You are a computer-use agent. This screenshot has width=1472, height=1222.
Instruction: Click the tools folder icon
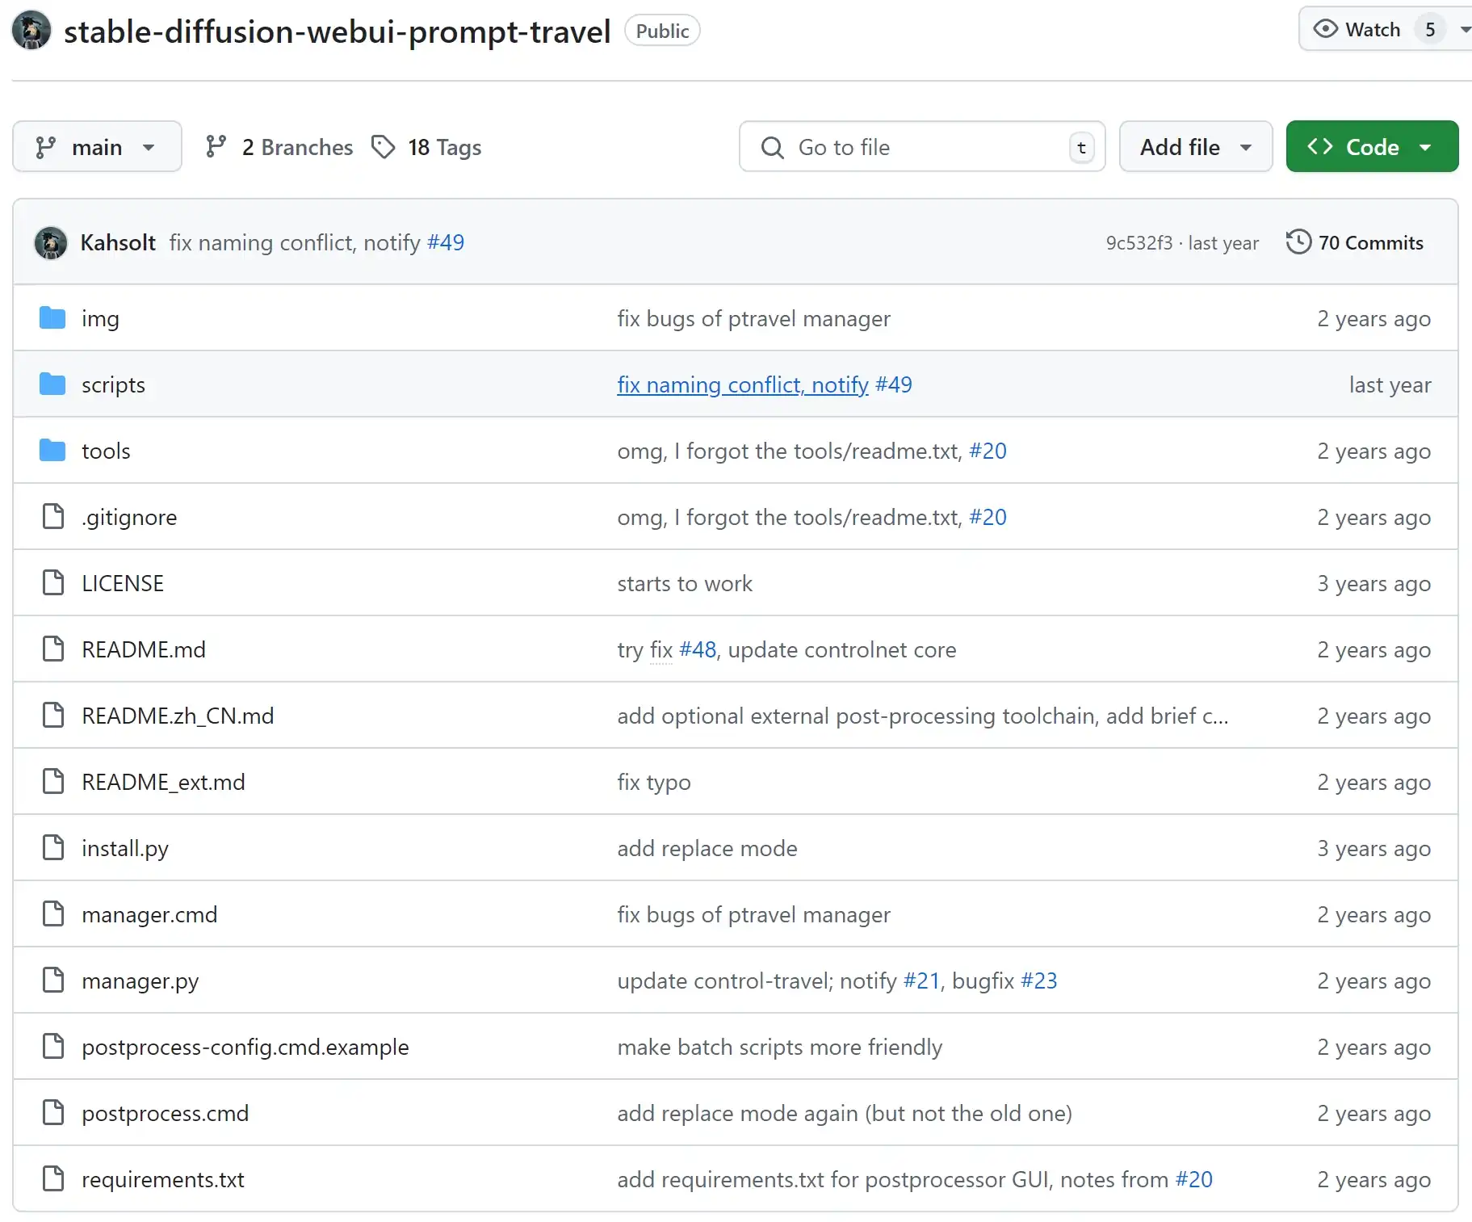[52, 451]
